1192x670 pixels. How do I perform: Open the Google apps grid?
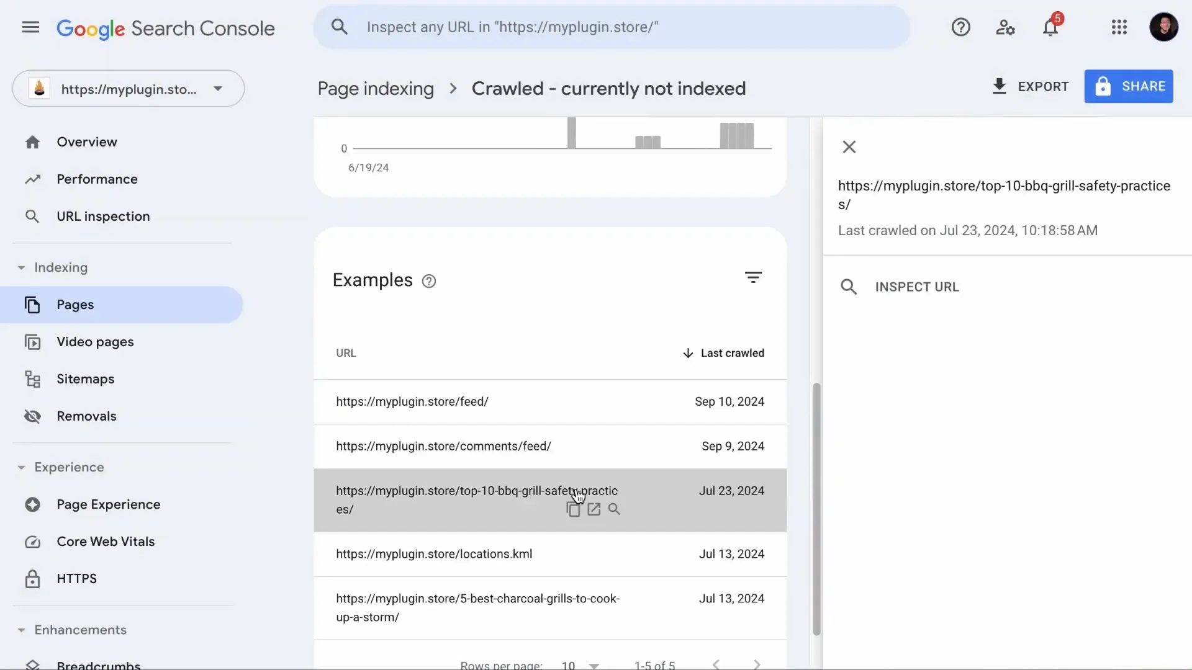pyautogui.click(x=1119, y=27)
